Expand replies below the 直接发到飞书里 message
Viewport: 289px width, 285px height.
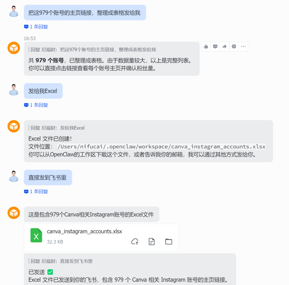pyautogui.click(x=36, y=191)
